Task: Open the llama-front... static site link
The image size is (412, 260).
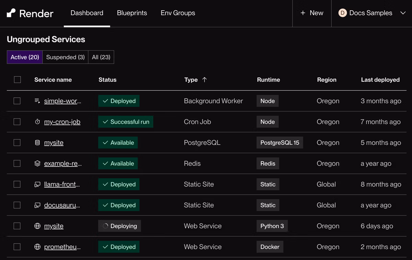Action: [62, 184]
